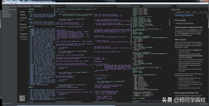Open Getting started in the docs navigation
Image resolution: width=209 pixels, height=106 pixels.
(x=180, y=12)
